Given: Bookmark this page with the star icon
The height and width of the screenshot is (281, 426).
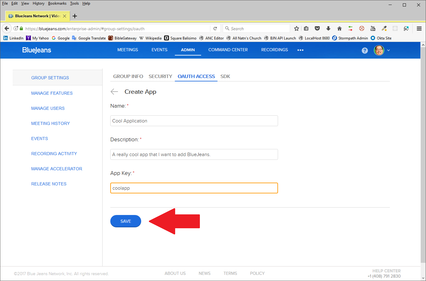Looking at the screenshot, I should [x=297, y=28].
